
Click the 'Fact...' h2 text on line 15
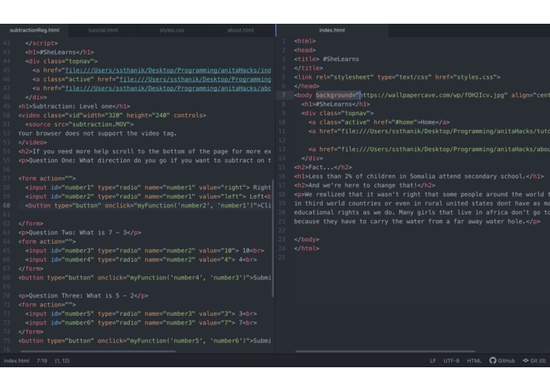click(x=321, y=167)
